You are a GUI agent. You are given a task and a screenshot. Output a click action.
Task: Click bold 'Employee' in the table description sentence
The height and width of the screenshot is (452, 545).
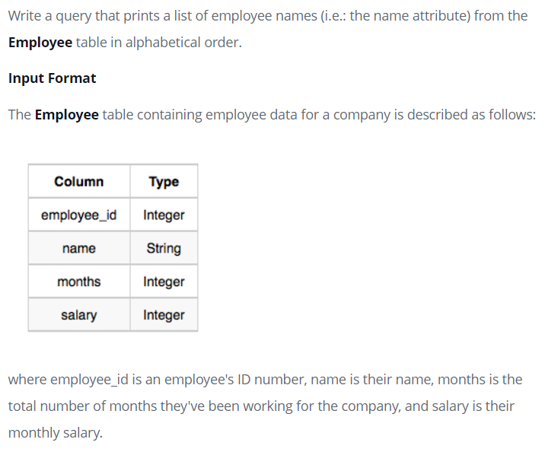[67, 115]
